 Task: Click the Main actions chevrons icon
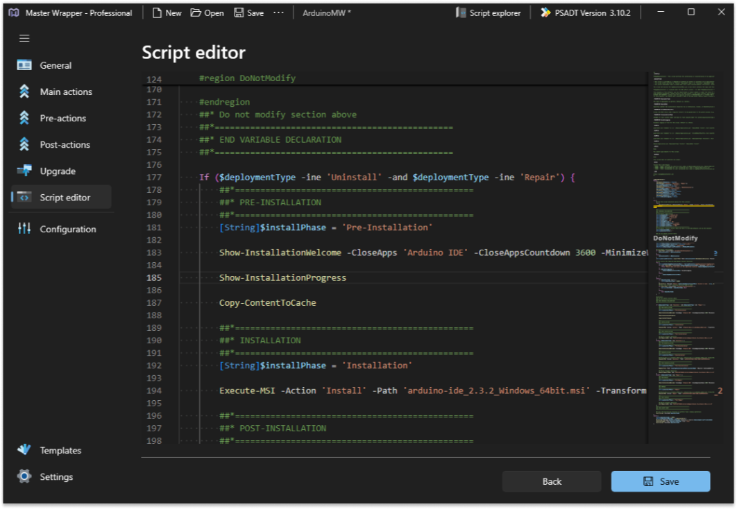tap(24, 91)
